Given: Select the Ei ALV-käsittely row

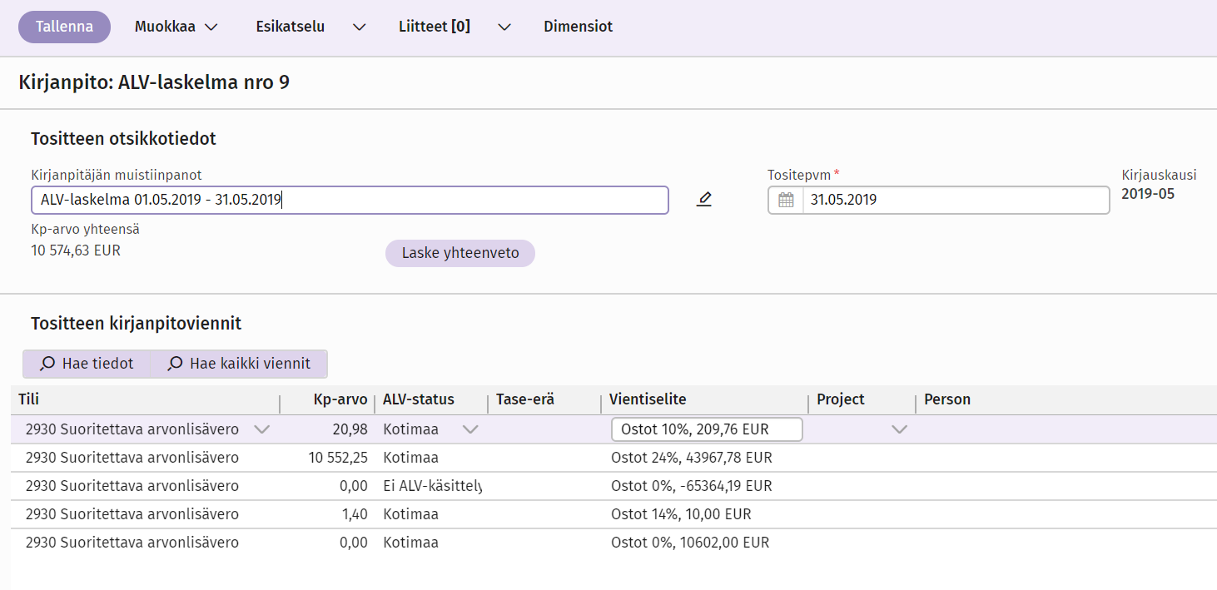Looking at the screenshot, I should click(x=432, y=486).
